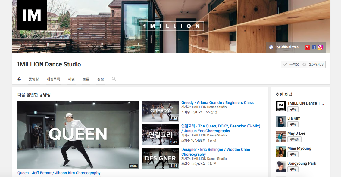
Task: Open Greedy - Ariana Grande video title link
Action: point(217,102)
